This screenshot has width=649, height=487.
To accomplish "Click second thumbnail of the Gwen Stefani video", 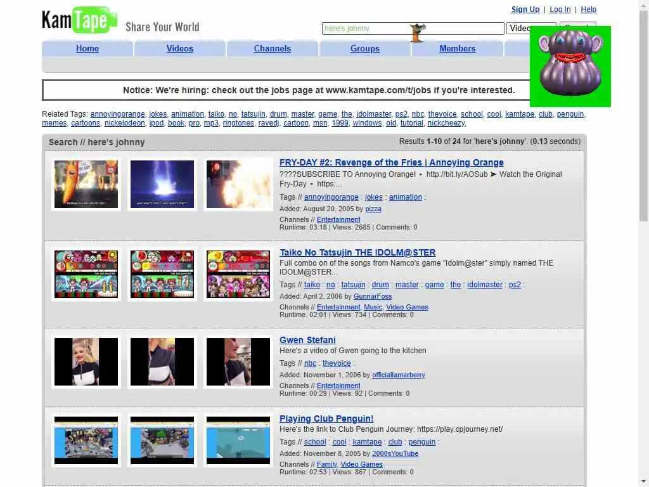I will (162, 361).
